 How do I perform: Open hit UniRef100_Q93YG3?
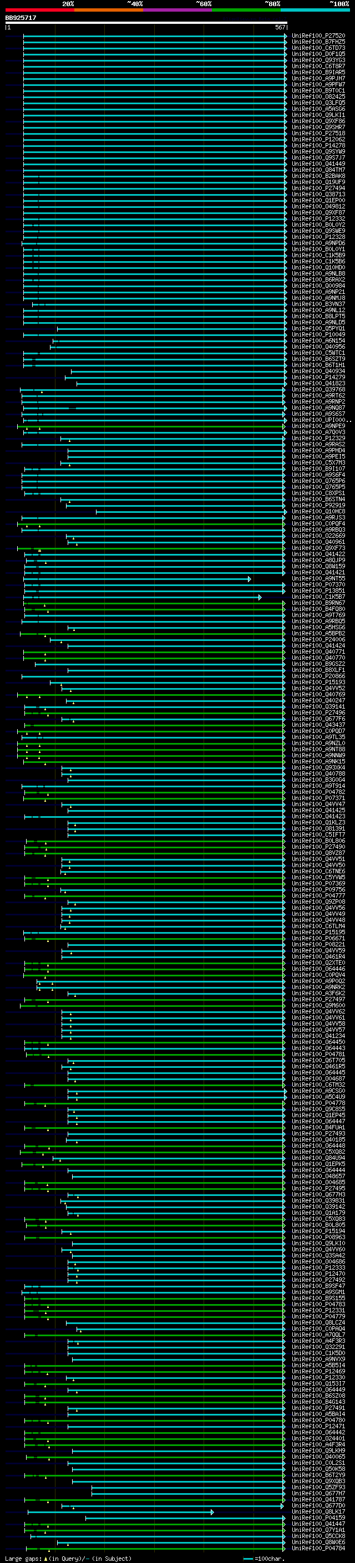tap(318, 60)
